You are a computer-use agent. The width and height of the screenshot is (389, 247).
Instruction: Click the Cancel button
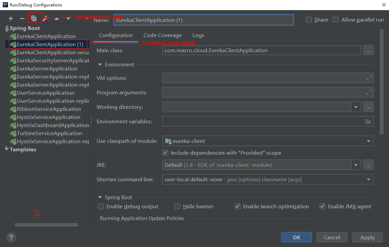[x=332, y=238]
